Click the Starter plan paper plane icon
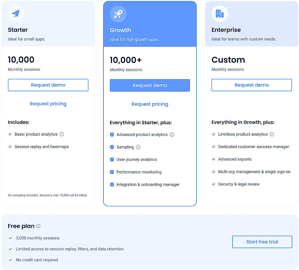 tap(16, 13)
